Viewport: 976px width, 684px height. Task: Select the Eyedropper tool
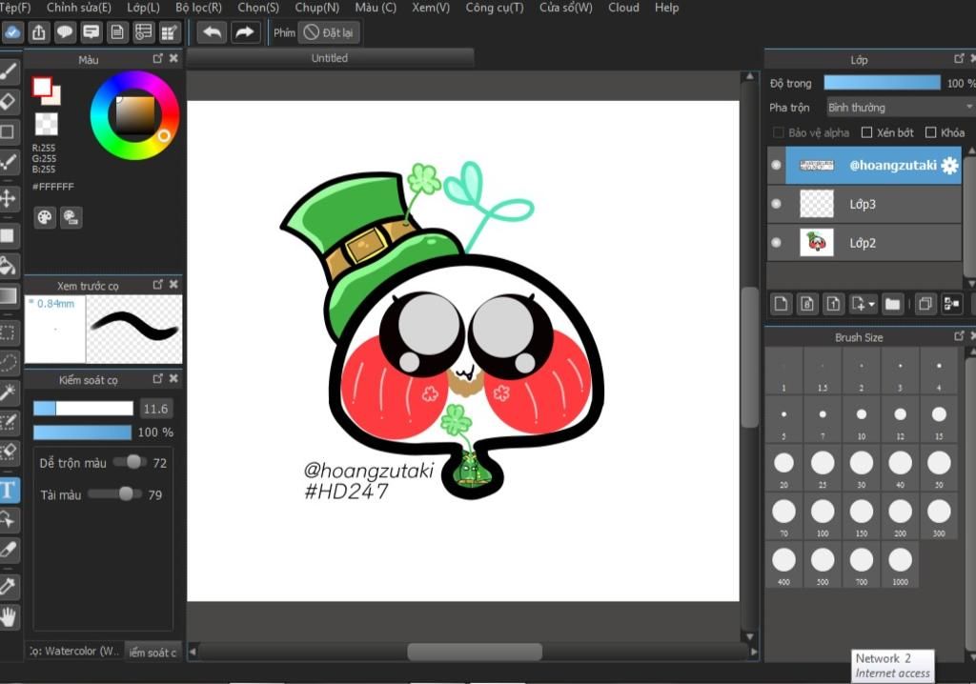[9, 586]
